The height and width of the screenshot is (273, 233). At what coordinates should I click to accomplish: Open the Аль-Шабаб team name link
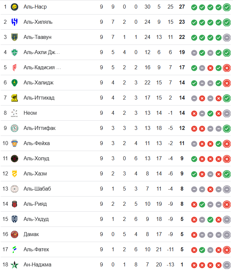(x=37, y=189)
